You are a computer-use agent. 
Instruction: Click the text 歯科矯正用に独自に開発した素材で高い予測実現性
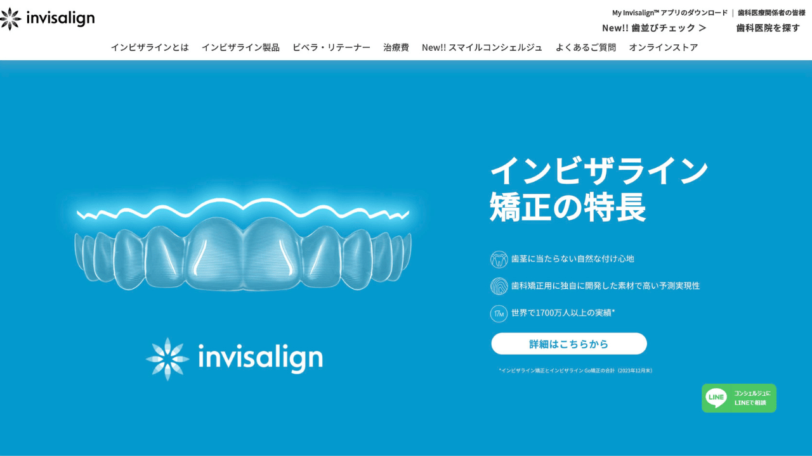coord(606,286)
